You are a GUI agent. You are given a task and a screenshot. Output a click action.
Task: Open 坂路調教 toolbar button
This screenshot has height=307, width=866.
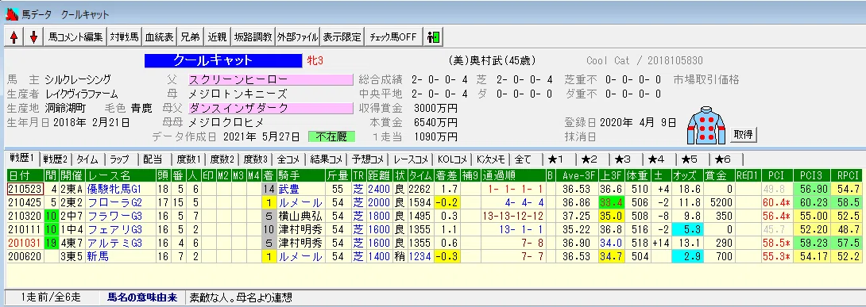pos(253,37)
